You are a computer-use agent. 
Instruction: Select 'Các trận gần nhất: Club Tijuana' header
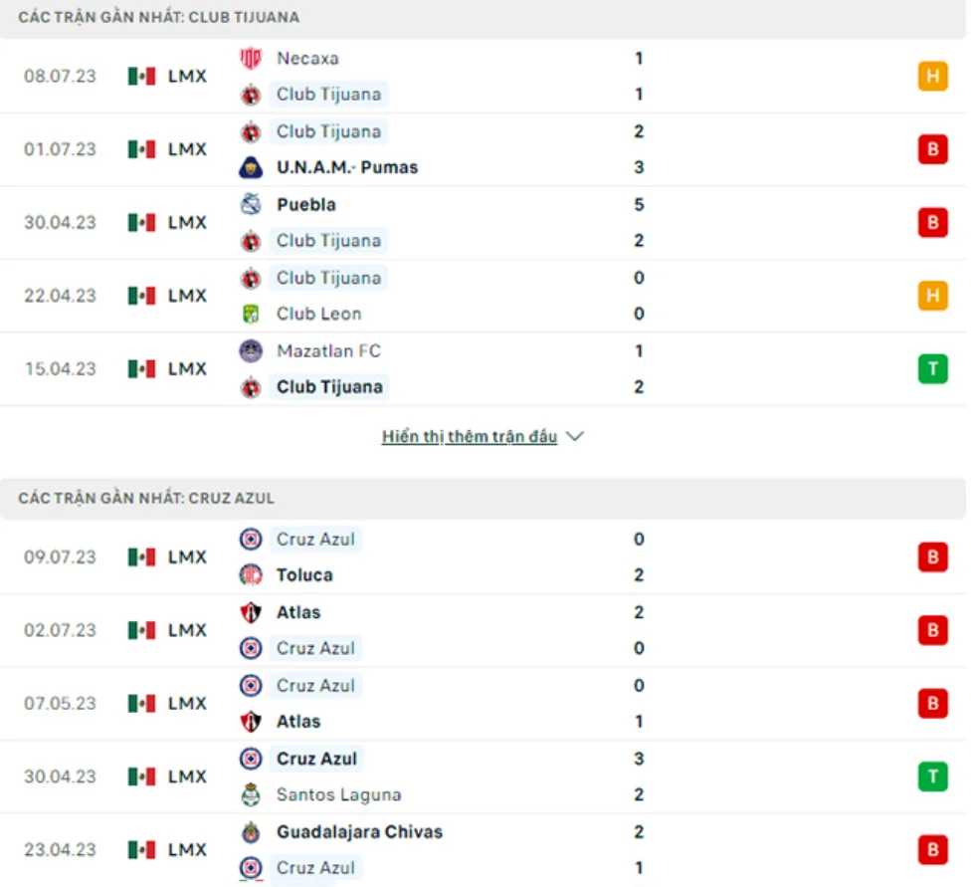click(x=159, y=18)
